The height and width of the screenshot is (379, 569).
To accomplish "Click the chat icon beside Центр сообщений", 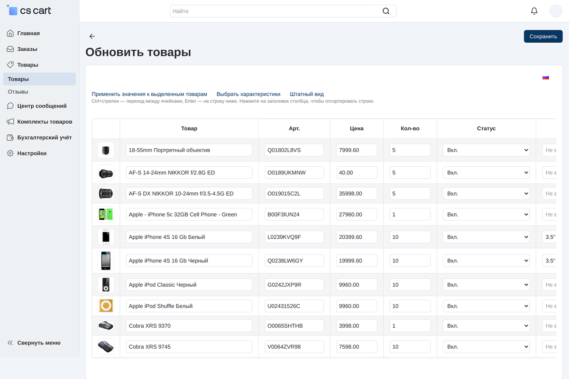I will pos(10,106).
